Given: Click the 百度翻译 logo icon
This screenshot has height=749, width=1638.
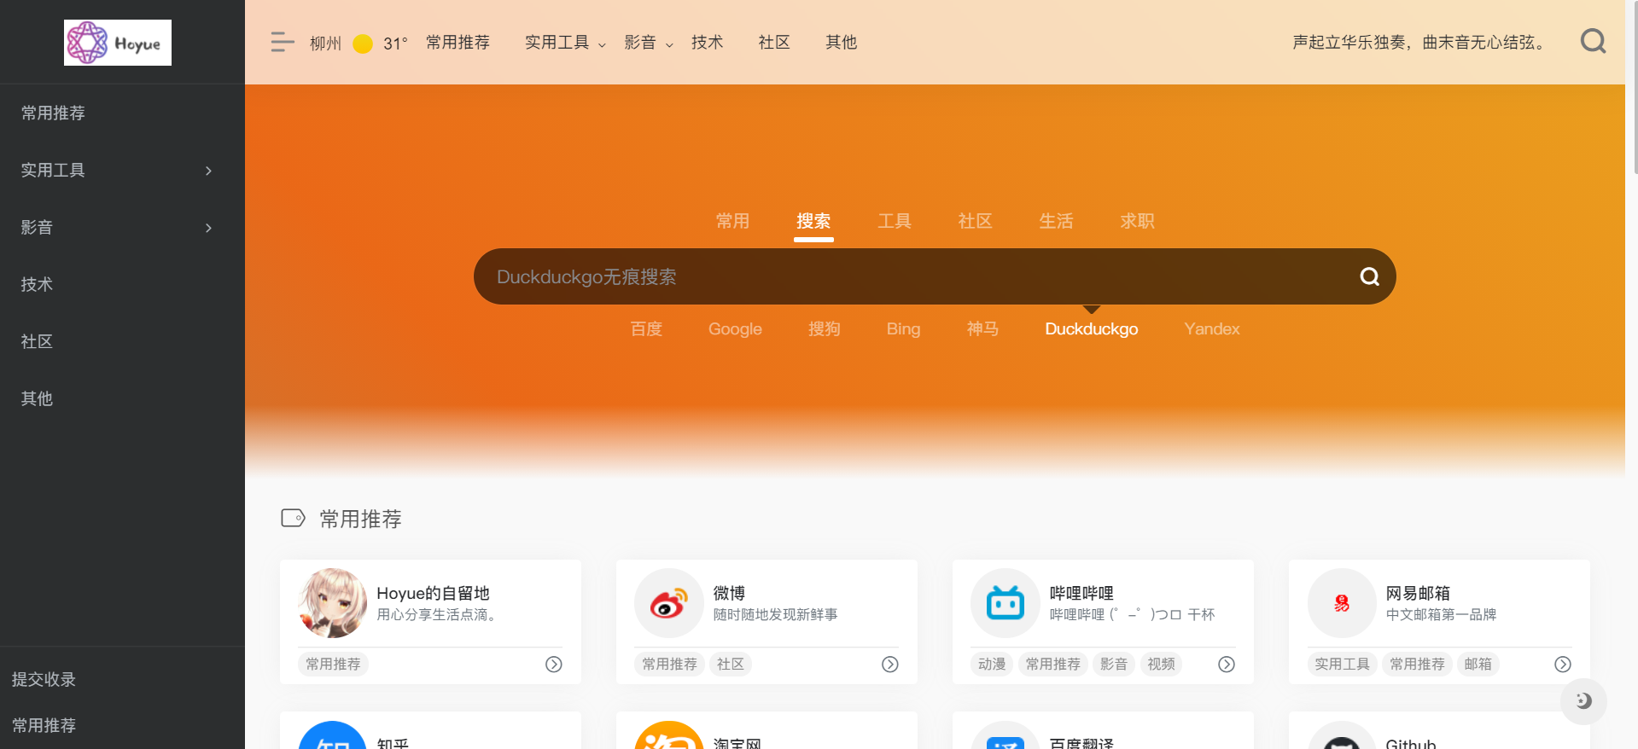Looking at the screenshot, I should [x=1006, y=735].
